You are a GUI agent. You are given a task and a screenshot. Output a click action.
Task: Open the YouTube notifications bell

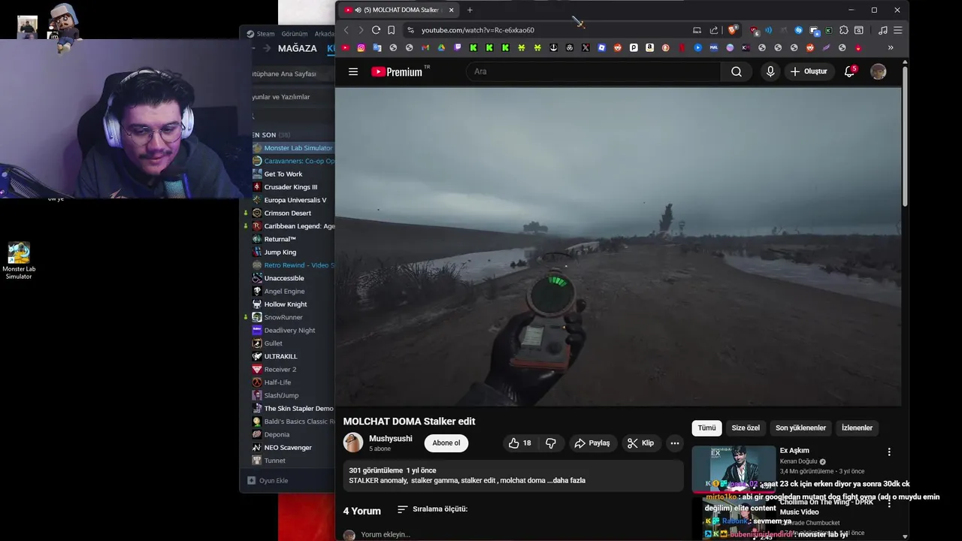coord(849,71)
